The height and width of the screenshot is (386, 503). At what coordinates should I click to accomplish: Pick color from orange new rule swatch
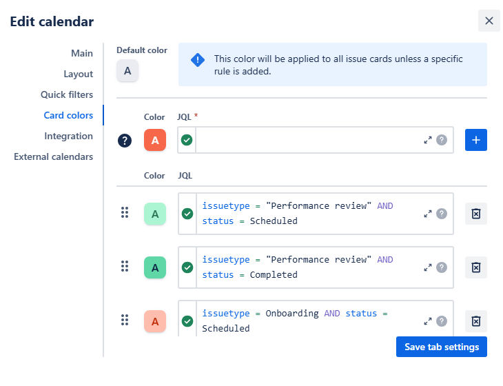pyautogui.click(x=155, y=141)
